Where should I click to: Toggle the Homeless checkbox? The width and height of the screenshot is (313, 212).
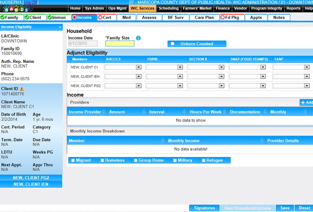(x=103, y=161)
